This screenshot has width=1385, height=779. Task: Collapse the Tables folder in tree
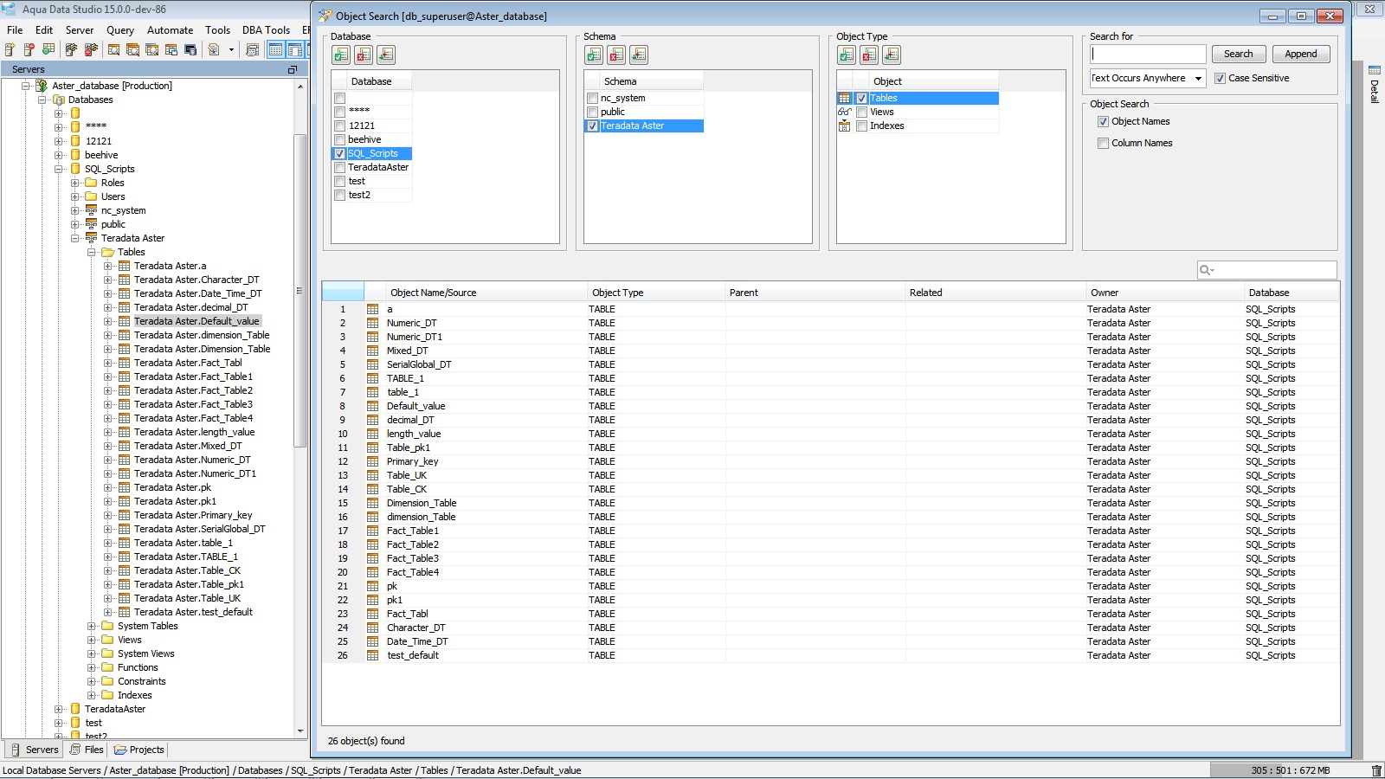pos(92,252)
